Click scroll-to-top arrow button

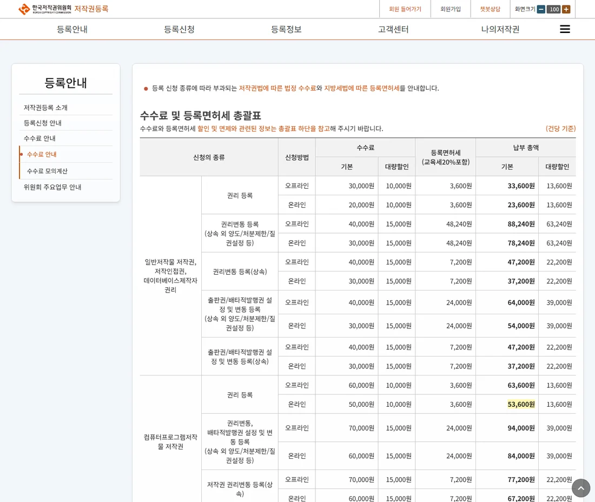580,488
